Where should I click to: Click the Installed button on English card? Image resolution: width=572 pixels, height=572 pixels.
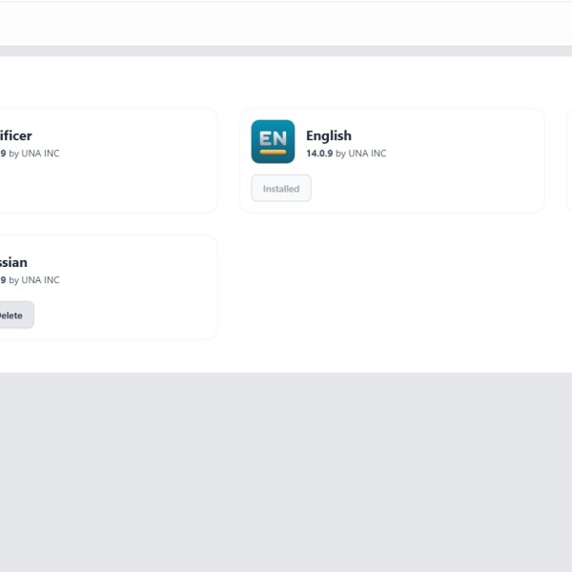click(281, 189)
